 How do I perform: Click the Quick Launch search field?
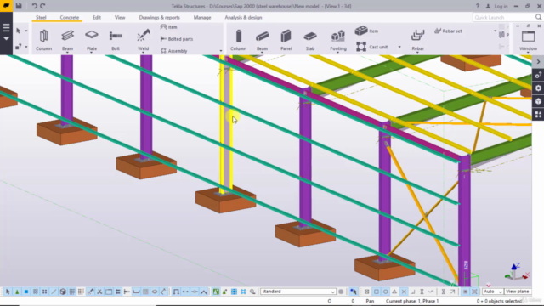(503, 17)
